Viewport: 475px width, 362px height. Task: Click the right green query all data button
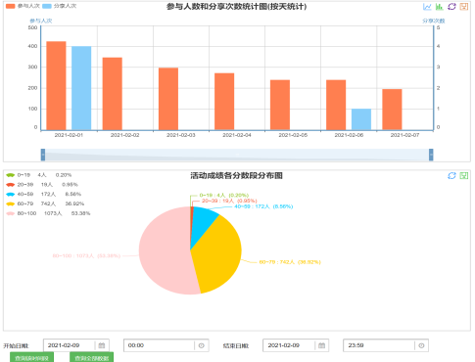(91, 357)
